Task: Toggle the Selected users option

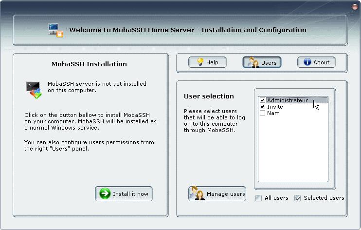Action: point(297,198)
